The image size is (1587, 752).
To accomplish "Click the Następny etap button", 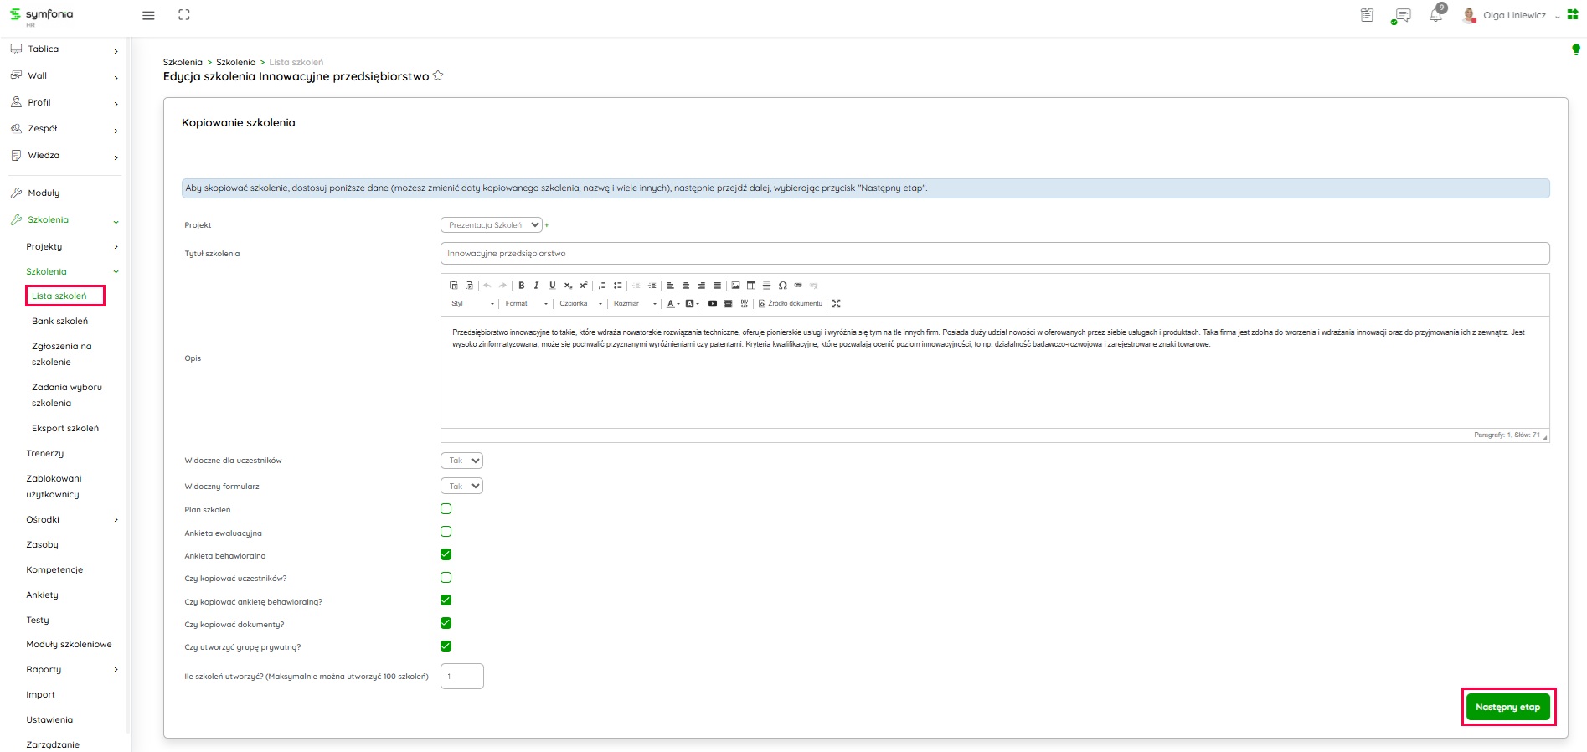I will pos(1507,708).
